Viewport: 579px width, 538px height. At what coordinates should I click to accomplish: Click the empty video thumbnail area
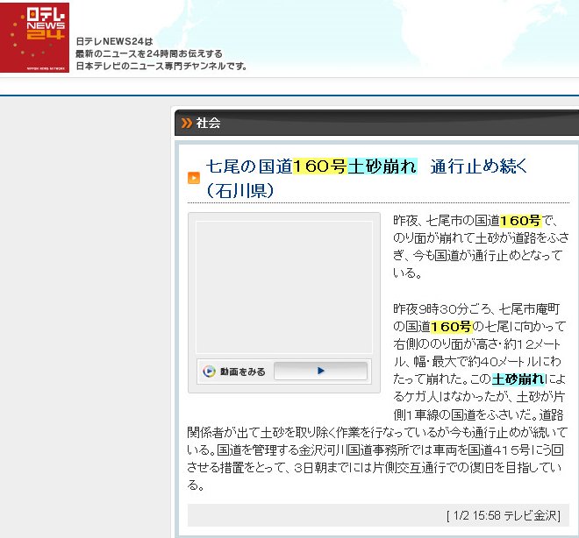coord(283,287)
